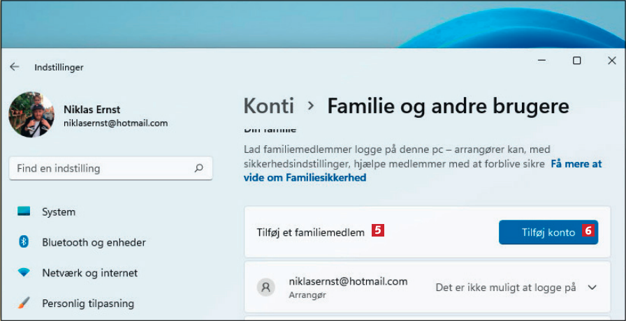This screenshot has height=321, width=626.
Task: Click the Familie og andre brugere heading
Action: [448, 107]
